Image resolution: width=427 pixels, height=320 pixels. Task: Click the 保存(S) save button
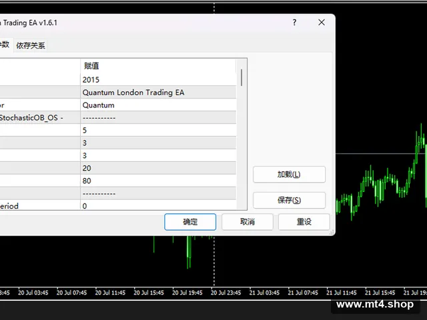tap(289, 200)
